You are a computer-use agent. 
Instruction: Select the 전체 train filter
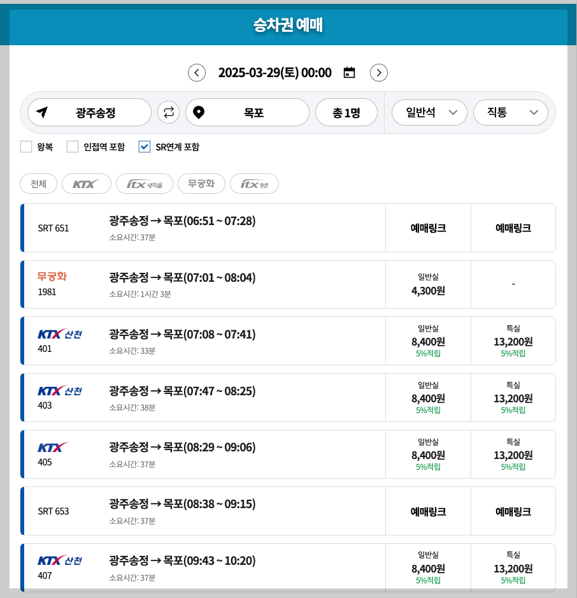point(38,184)
